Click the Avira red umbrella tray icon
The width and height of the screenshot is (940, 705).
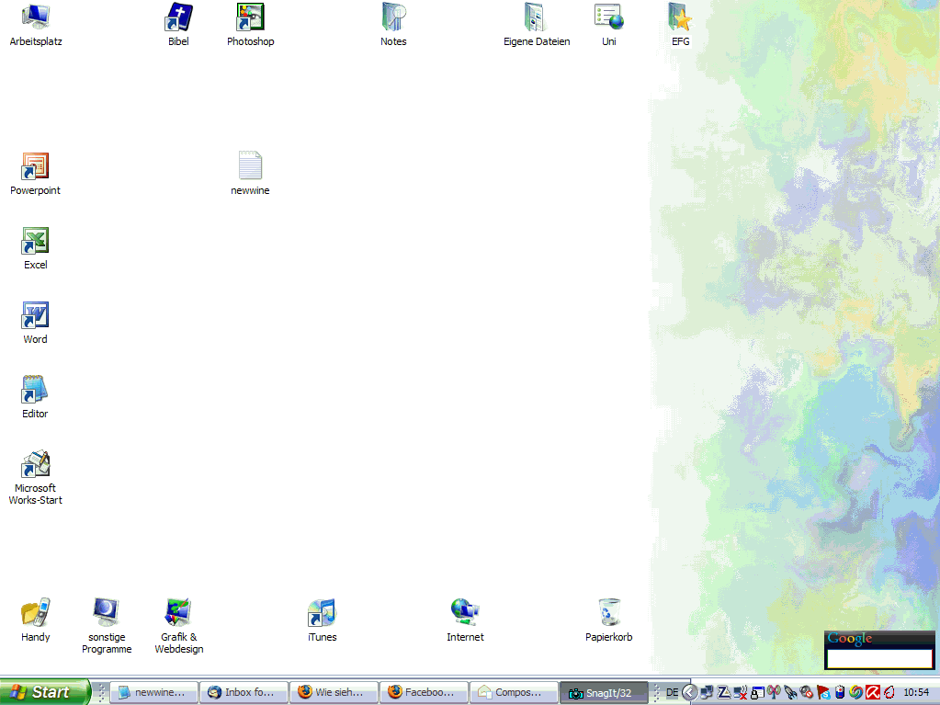[873, 692]
